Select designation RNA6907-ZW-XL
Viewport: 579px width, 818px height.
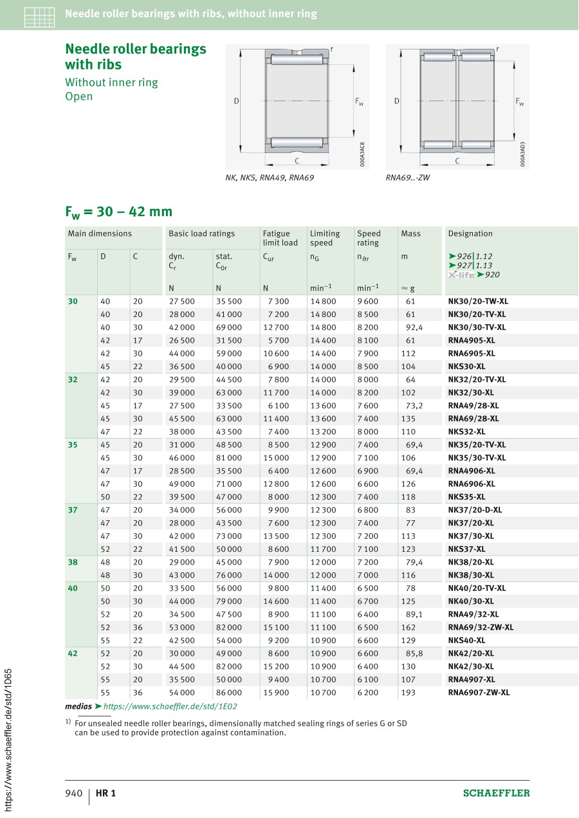[479, 693]
